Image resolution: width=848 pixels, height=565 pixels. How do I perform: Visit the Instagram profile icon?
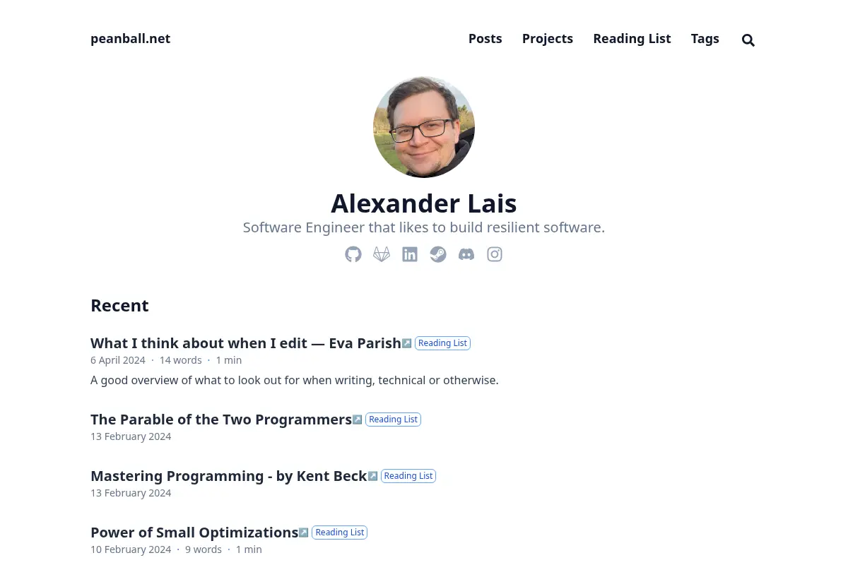(495, 254)
